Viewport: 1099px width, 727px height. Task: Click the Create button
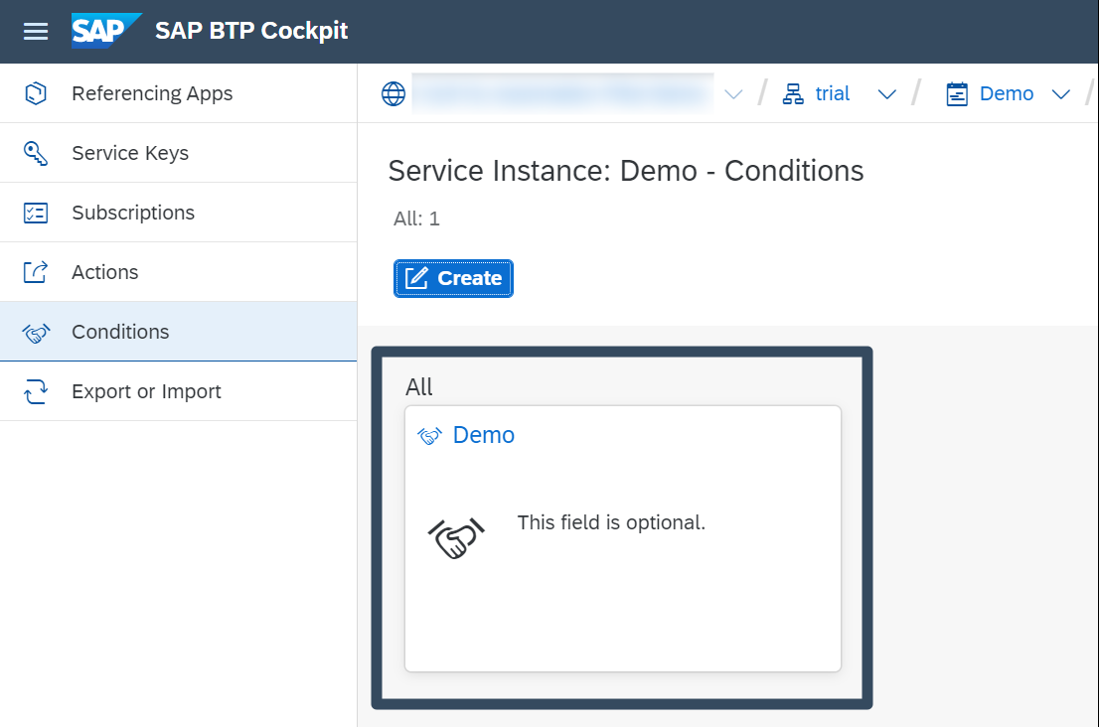[x=453, y=278]
